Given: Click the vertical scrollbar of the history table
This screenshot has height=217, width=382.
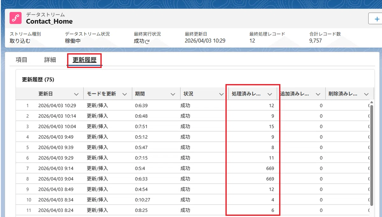Looking at the screenshot, I should (x=371, y=155).
